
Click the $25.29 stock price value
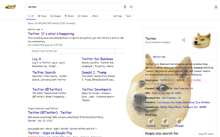(180, 80)
